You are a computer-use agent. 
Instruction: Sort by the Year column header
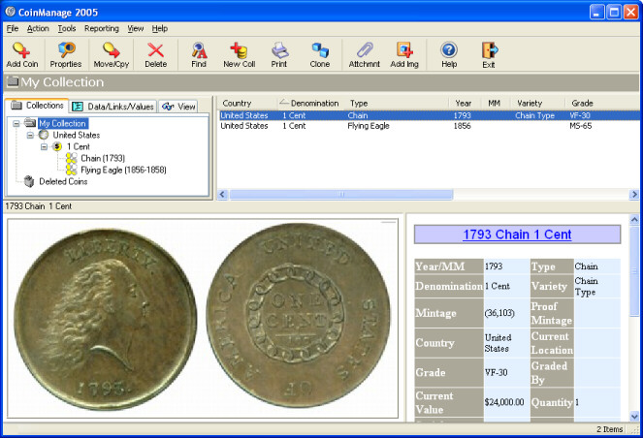(x=463, y=104)
